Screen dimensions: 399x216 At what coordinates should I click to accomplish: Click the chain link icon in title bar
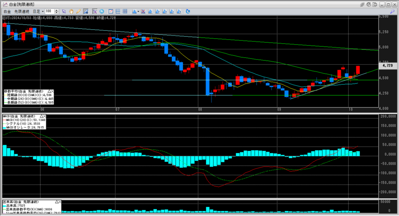(363, 4)
